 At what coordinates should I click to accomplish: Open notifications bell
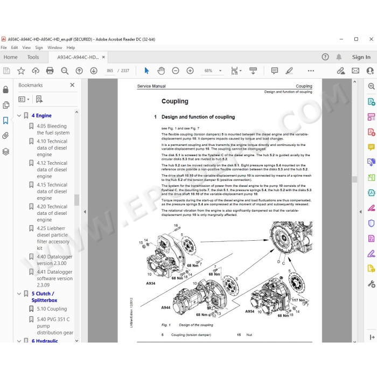[339, 57]
